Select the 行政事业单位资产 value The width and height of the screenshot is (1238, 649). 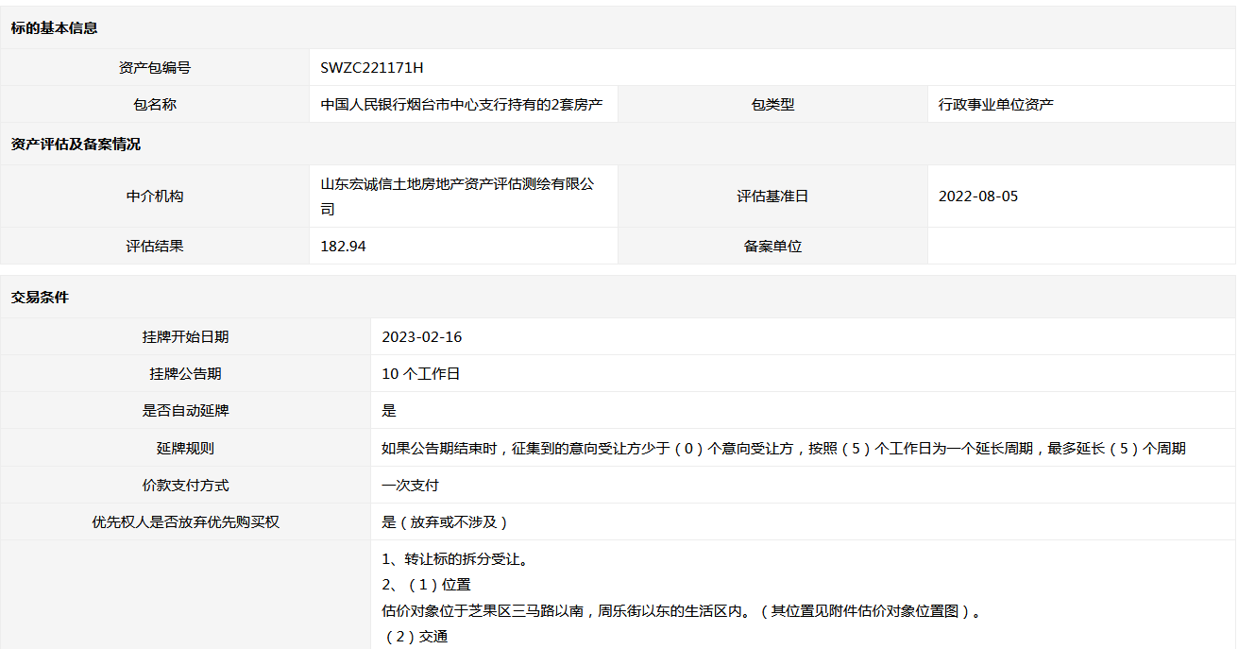click(x=996, y=105)
